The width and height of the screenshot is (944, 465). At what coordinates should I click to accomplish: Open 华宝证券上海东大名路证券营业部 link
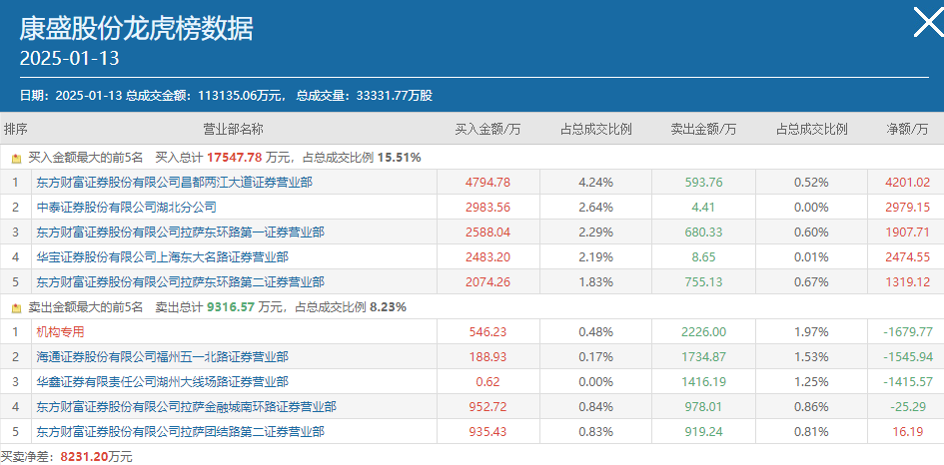(162, 257)
